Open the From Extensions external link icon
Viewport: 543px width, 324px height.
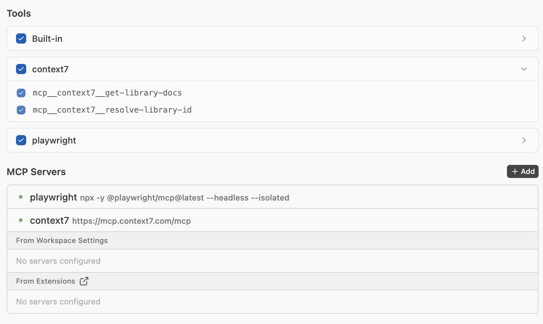[84, 281]
